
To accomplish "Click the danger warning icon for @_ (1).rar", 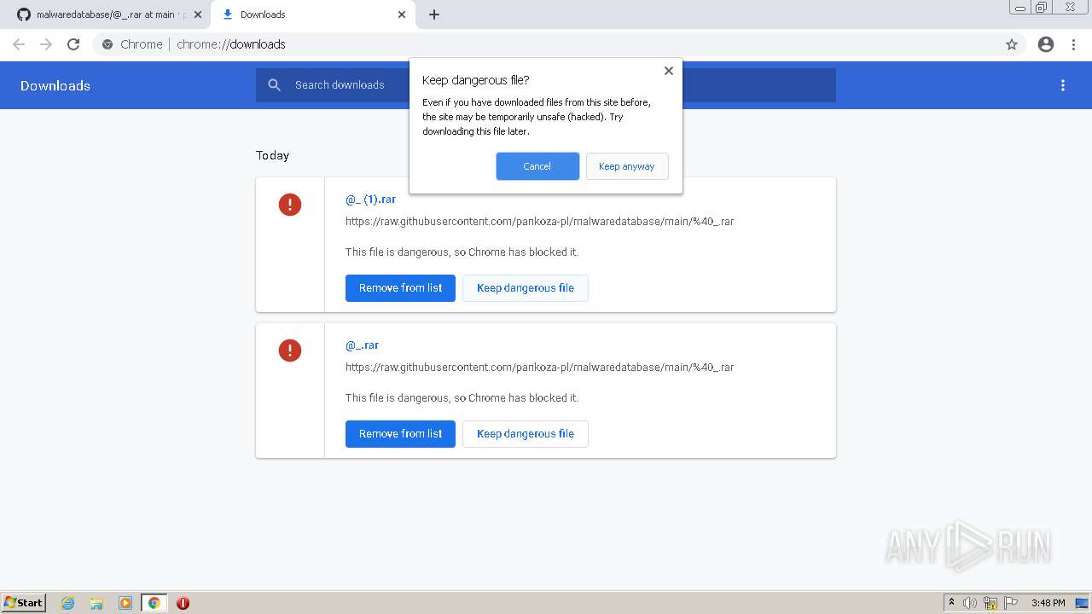I will click(x=290, y=205).
